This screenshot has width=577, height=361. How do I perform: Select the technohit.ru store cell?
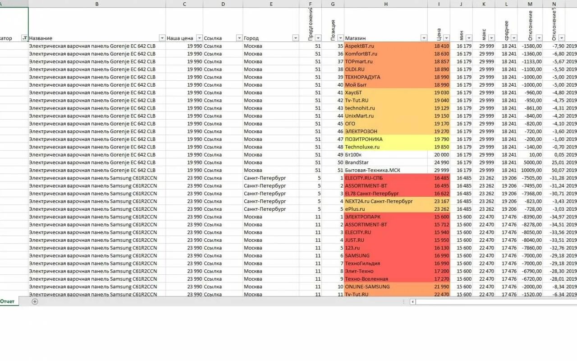386,108
